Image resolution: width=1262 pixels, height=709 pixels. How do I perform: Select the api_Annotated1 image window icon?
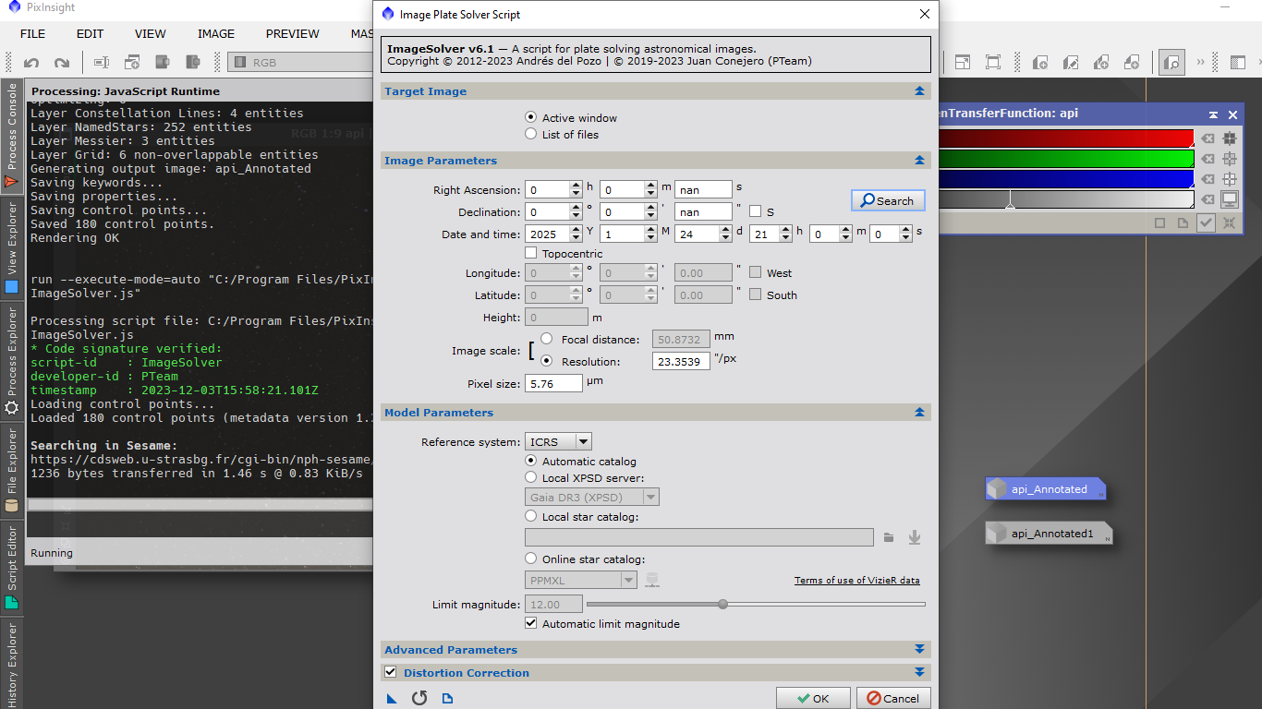tap(1049, 534)
